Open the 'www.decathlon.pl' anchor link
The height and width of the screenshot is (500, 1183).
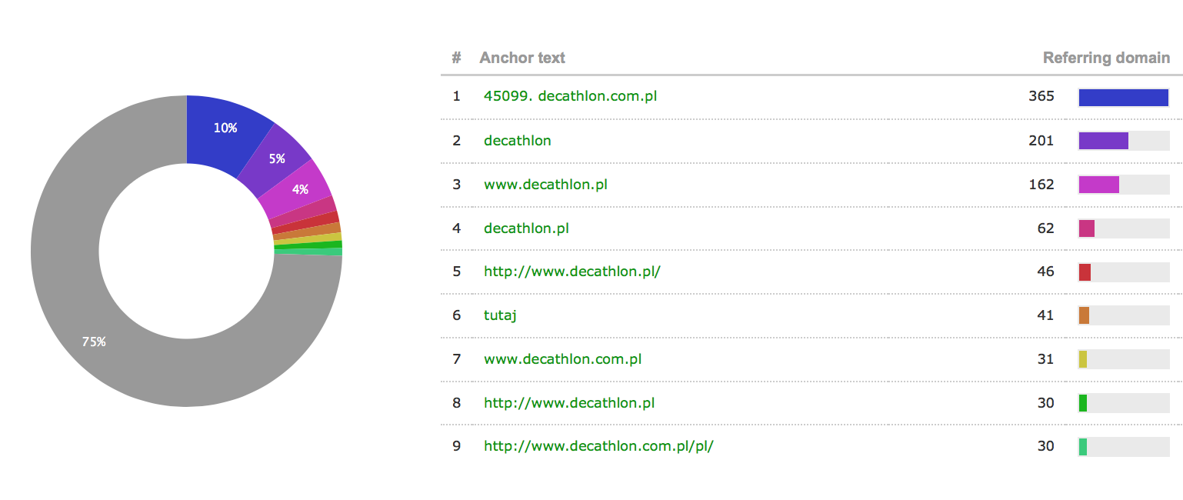click(545, 185)
